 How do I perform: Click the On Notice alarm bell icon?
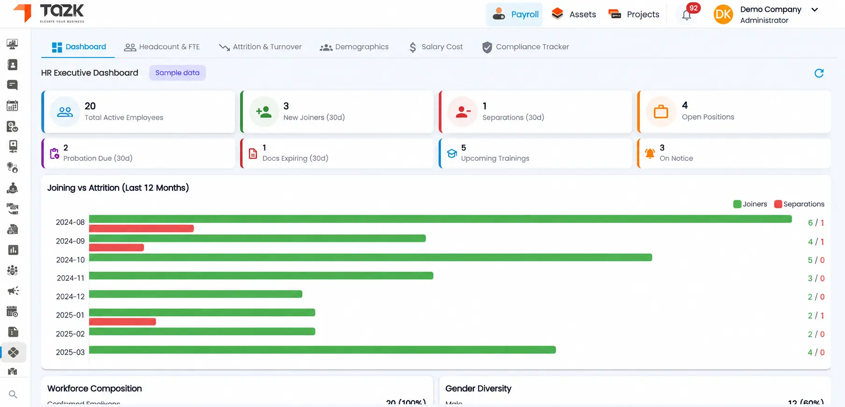[650, 153]
